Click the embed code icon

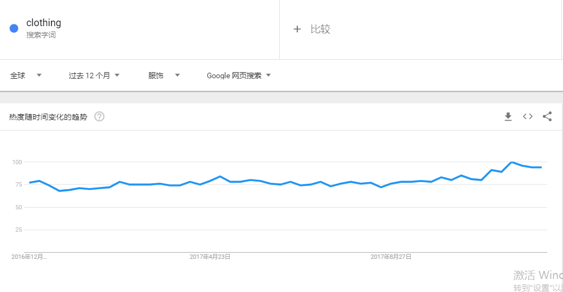point(528,116)
